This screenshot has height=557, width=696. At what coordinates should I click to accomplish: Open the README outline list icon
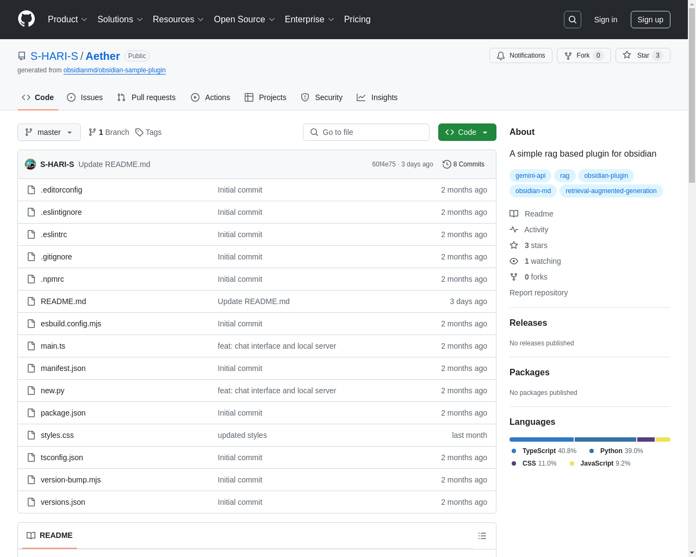[482, 536]
